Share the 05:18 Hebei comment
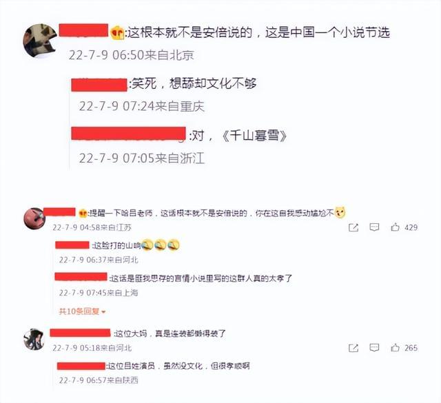 tap(353, 348)
